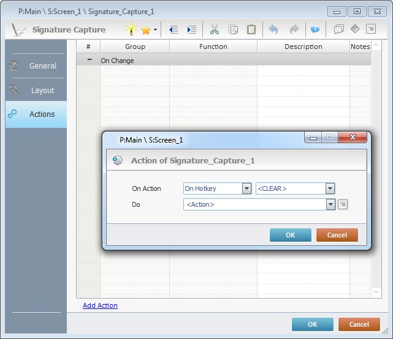Screen dimensions: 393x339
Task: Select the Actions tab
Action: [x=36, y=114]
